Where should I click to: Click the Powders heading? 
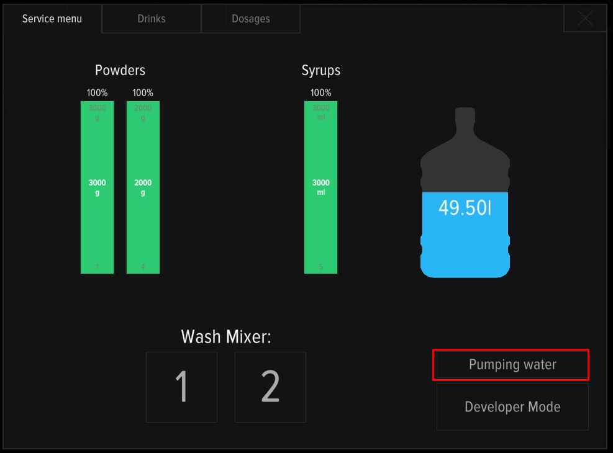(120, 70)
